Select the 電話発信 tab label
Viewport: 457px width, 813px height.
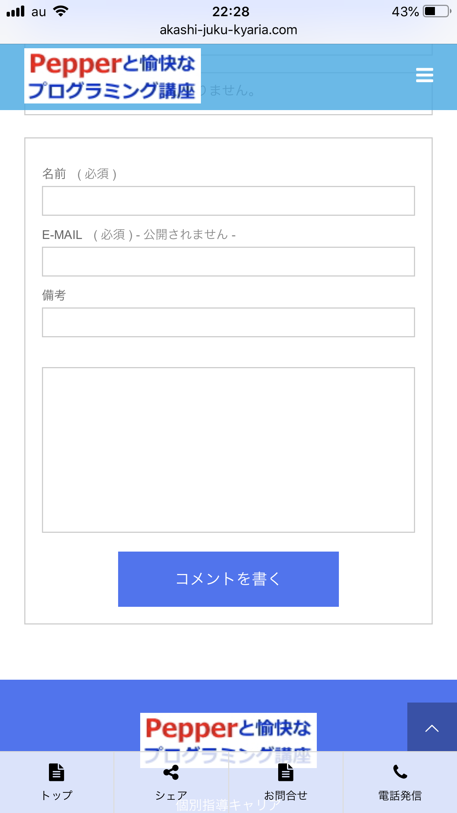[400, 796]
